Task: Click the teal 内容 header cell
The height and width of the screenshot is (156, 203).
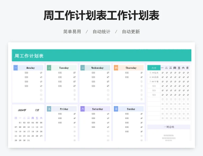Action: 154,68
